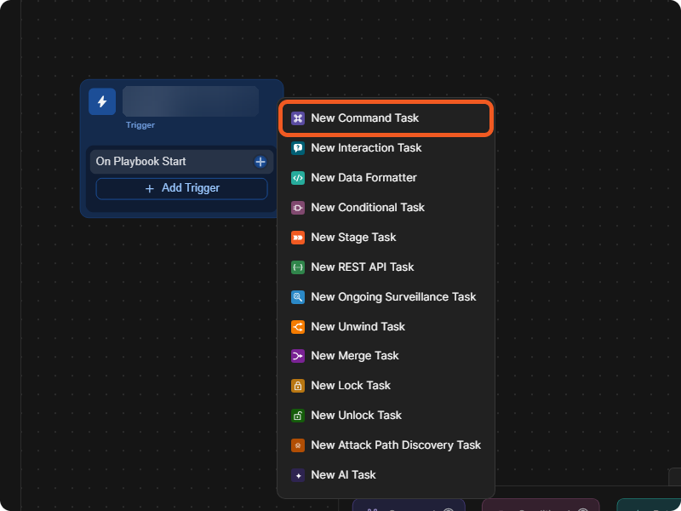Click the New Merge Task icon
681x511 pixels.
(x=297, y=356)
